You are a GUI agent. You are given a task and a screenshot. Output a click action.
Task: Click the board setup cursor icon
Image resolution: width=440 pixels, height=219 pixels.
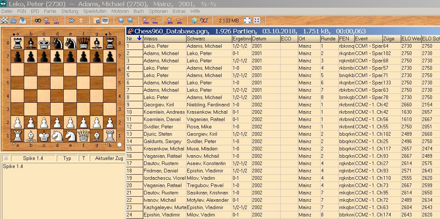point(96,21)
